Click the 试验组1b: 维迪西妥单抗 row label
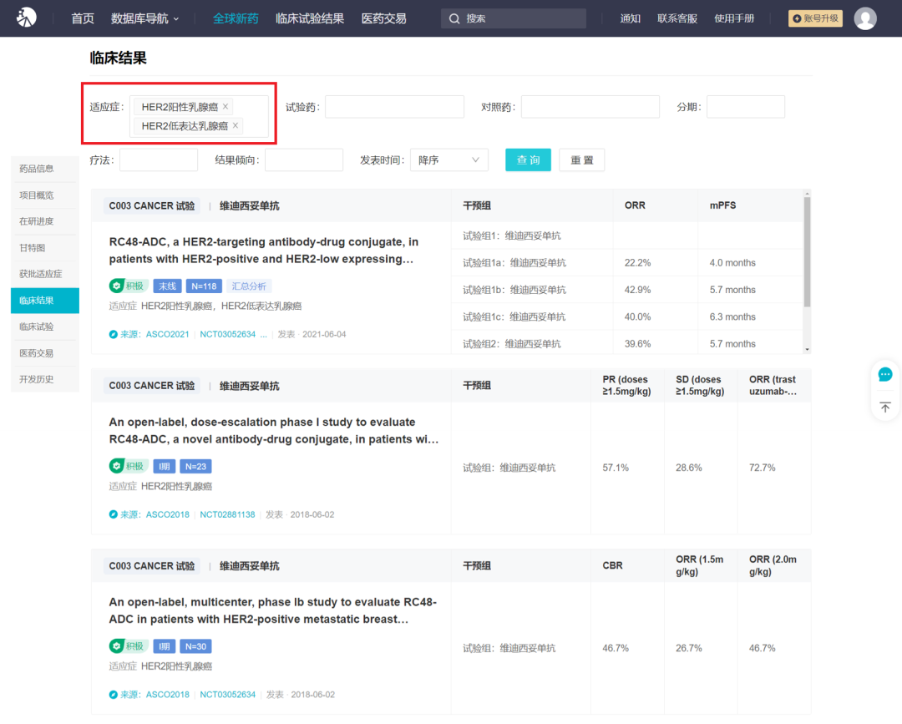The image size is (902, 724). pyautogui.click(x=514, y=290)
